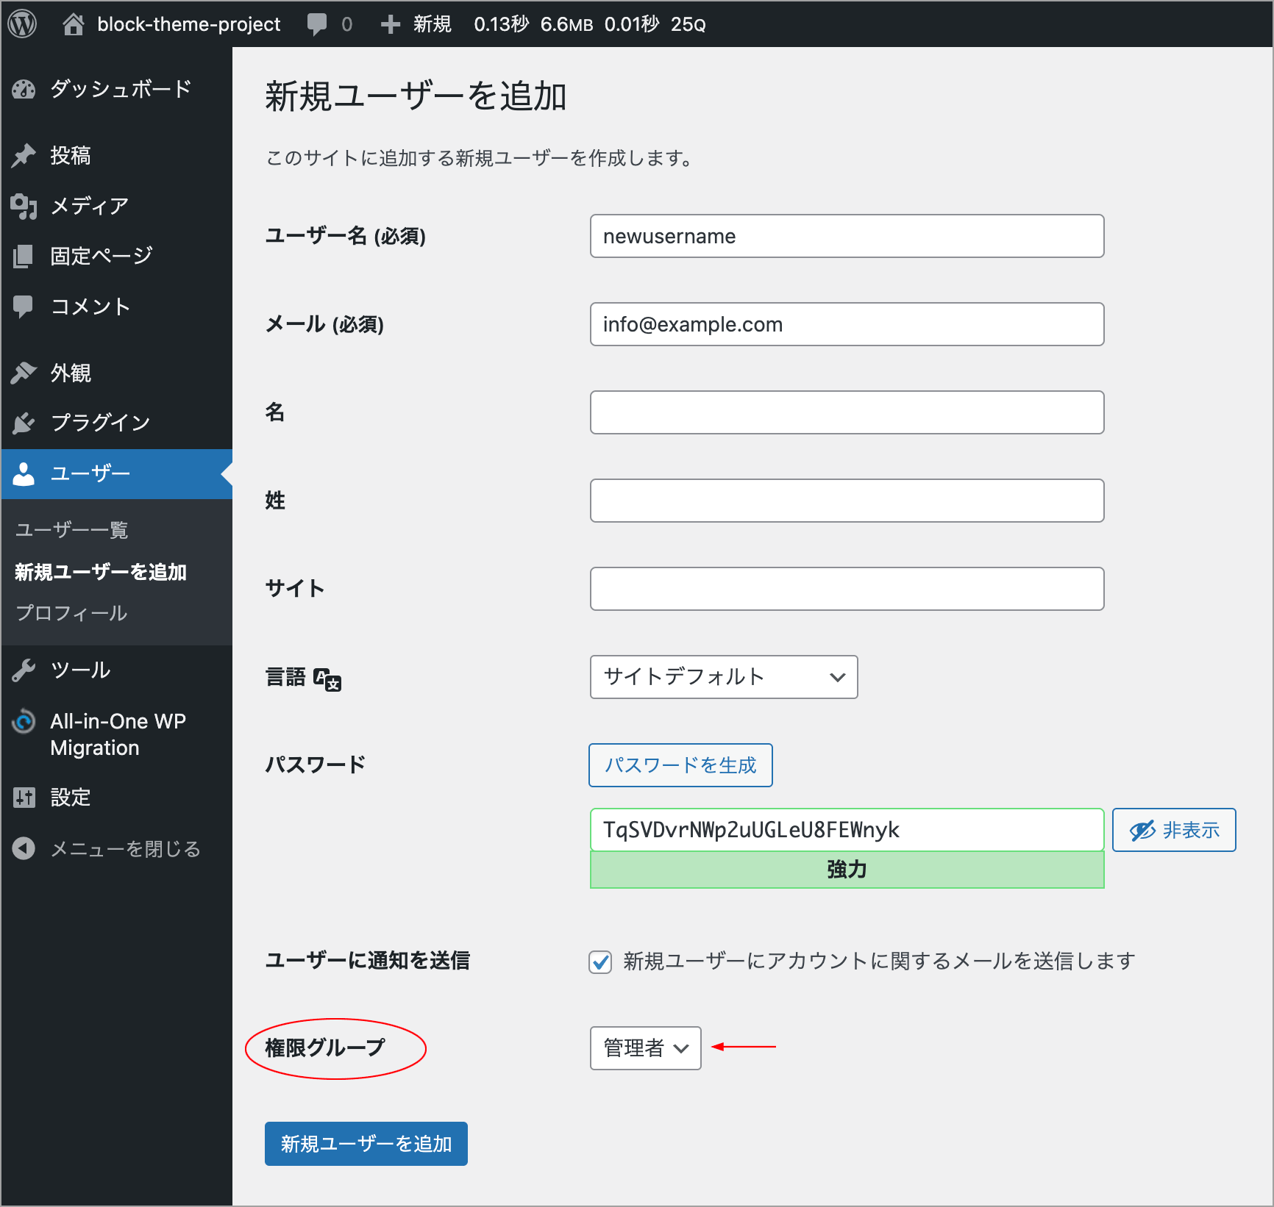Hide password with the 非表示 button
1274x1207 pixels.
point(1173,830)
